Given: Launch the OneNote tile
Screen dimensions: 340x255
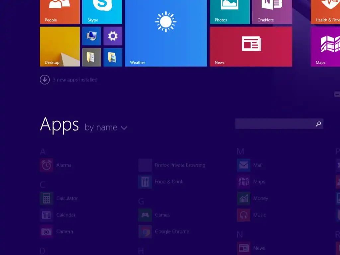Looking at the screenshot, I should click(272, 12).
